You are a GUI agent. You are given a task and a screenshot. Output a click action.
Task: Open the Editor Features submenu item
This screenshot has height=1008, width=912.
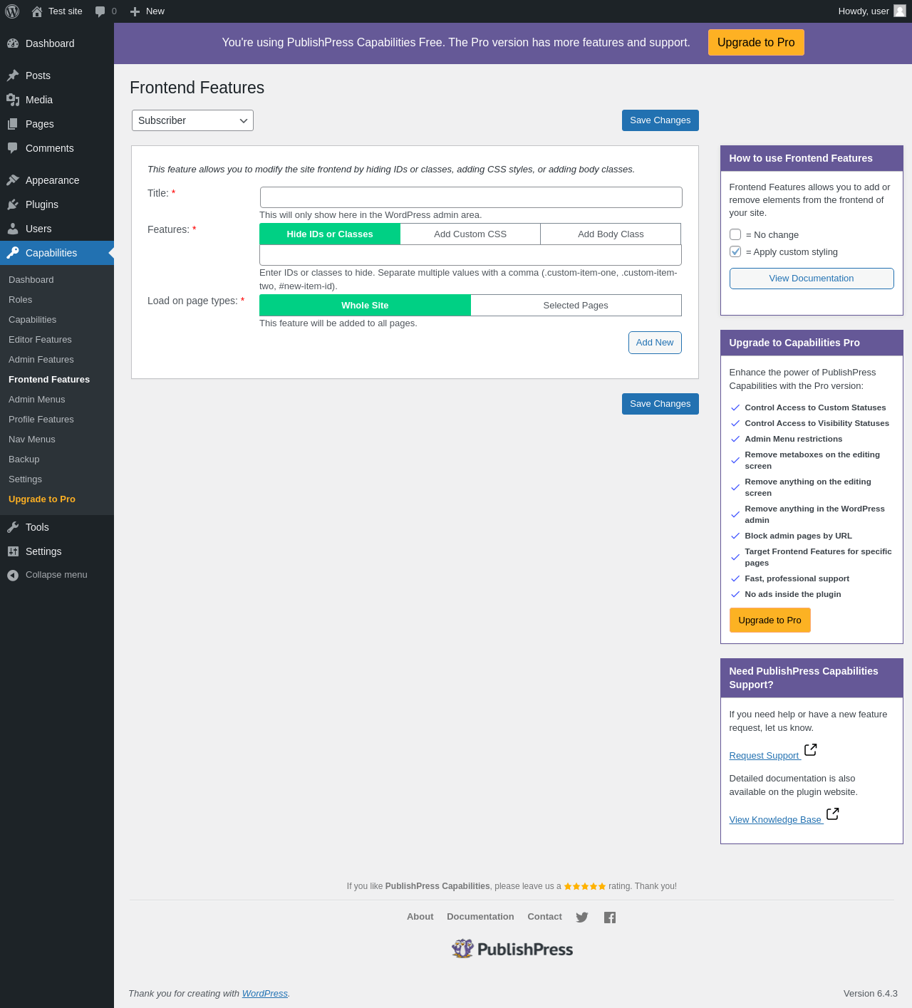pyautogui.click(x=40, y=340)
